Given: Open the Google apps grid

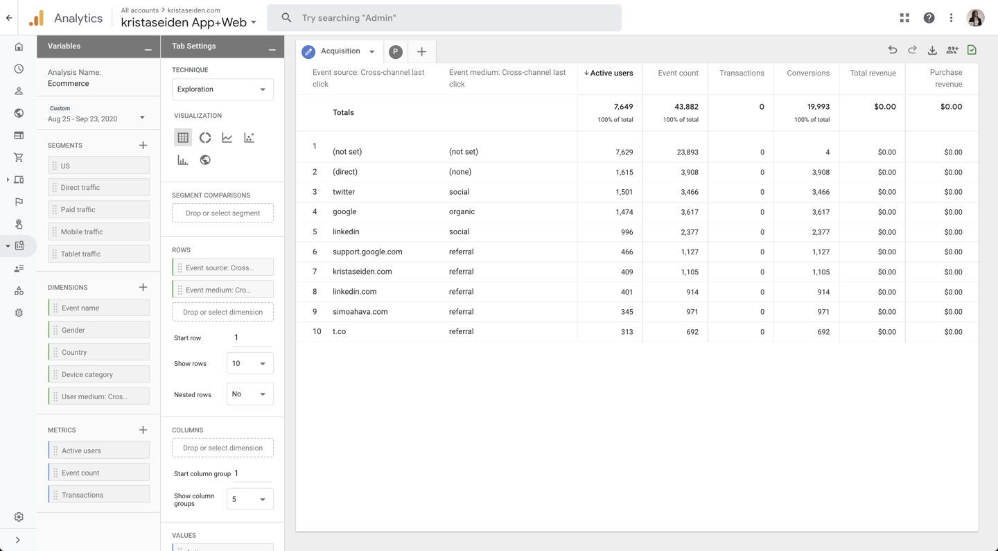Looking at the screenshot, I should pyautogui.click(x=904, y=18).
